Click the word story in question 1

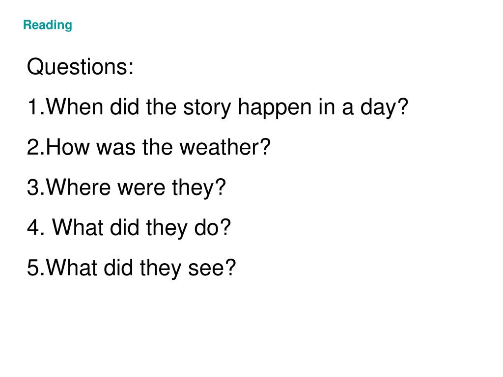207,108
